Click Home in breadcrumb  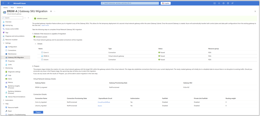click(5, 8)
